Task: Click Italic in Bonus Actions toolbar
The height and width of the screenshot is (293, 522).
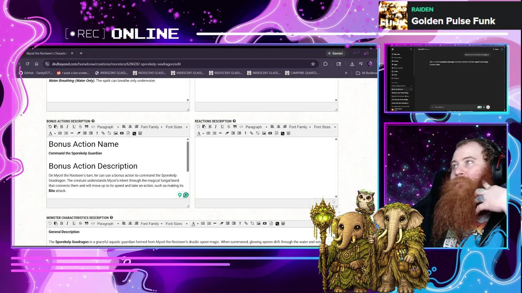Action: [67, 127]
